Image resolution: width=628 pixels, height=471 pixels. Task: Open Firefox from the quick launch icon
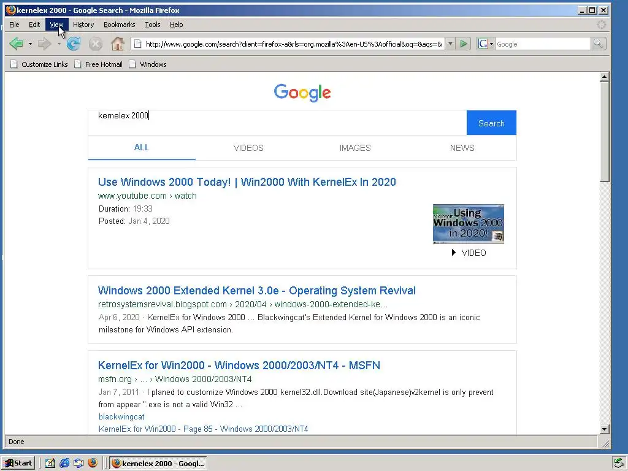93,463
